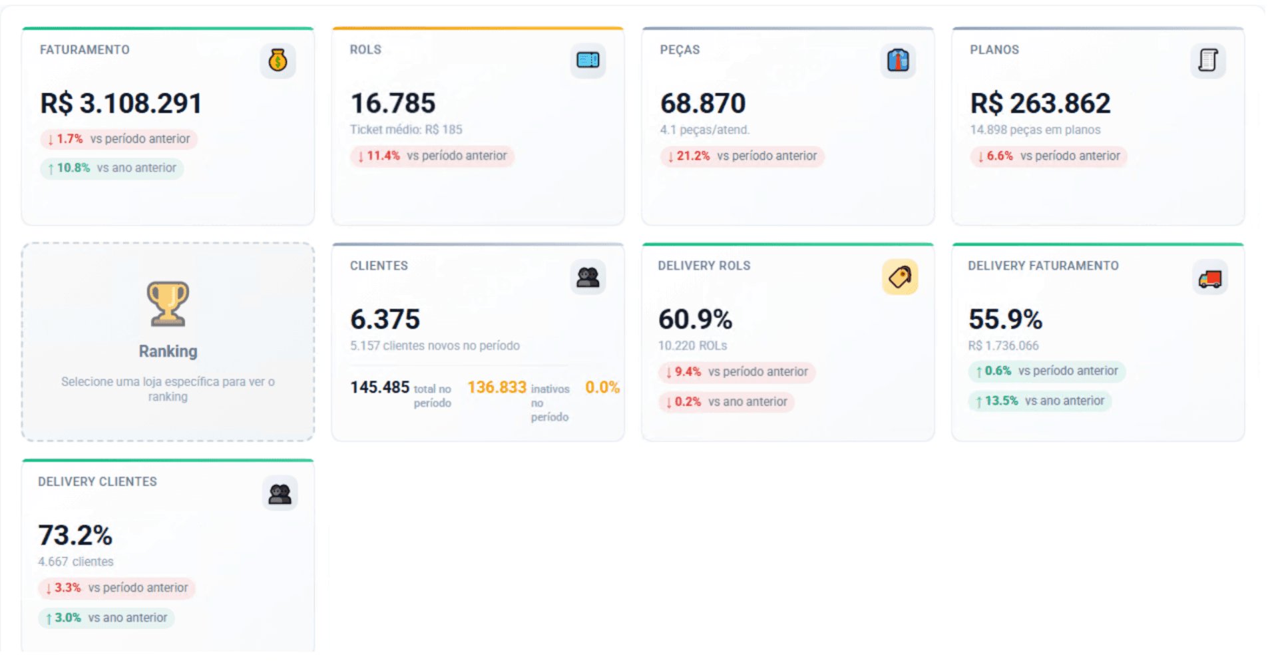Screen dimensions: 1278x661
Task: Click the people icon in Clientes card
Action: (x=588, y=277)
